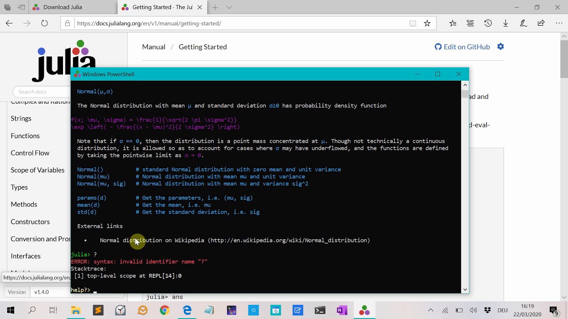
Task: Open the Windows Start menu
Action: [x=11, y=310]
